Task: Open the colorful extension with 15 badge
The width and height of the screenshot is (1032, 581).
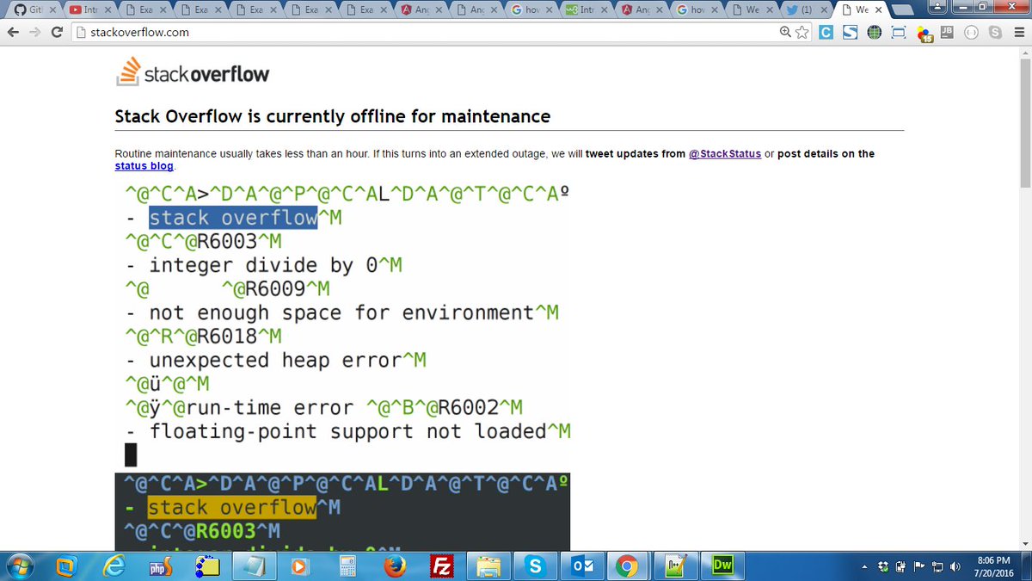Action: (x=924, y=34)
